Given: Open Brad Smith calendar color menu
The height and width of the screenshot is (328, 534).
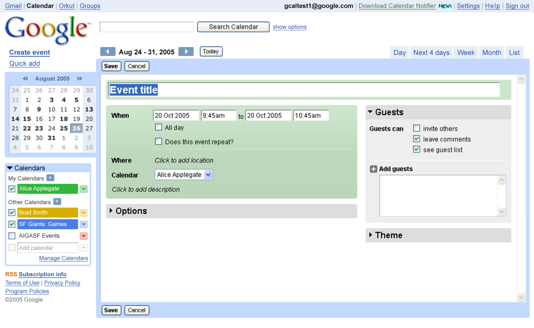Looking at the screenshot, I should [84, 213].
